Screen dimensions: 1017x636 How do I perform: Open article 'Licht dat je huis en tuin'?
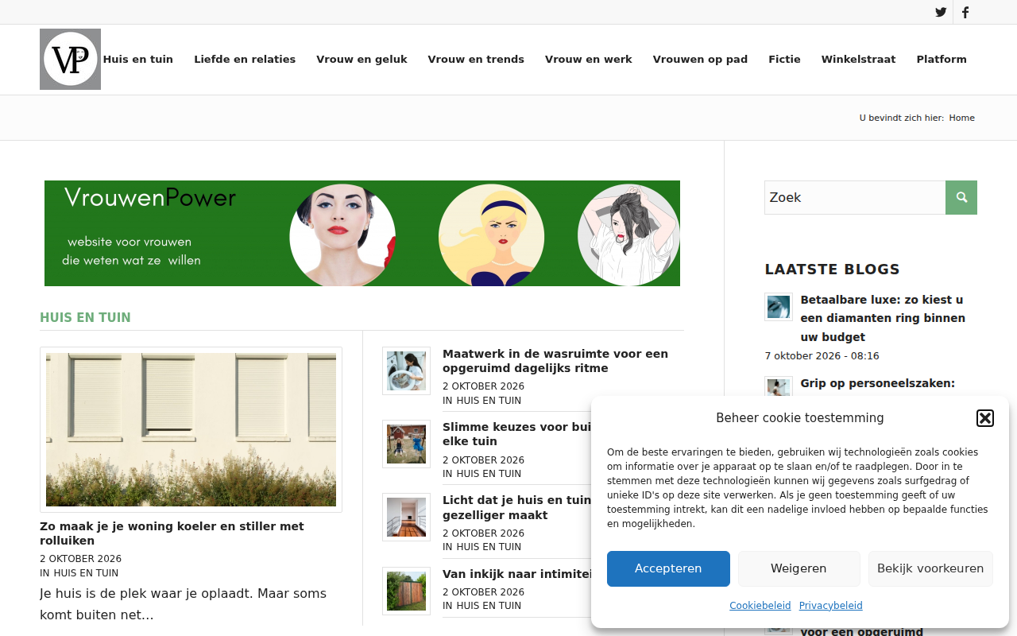(516, 507)
